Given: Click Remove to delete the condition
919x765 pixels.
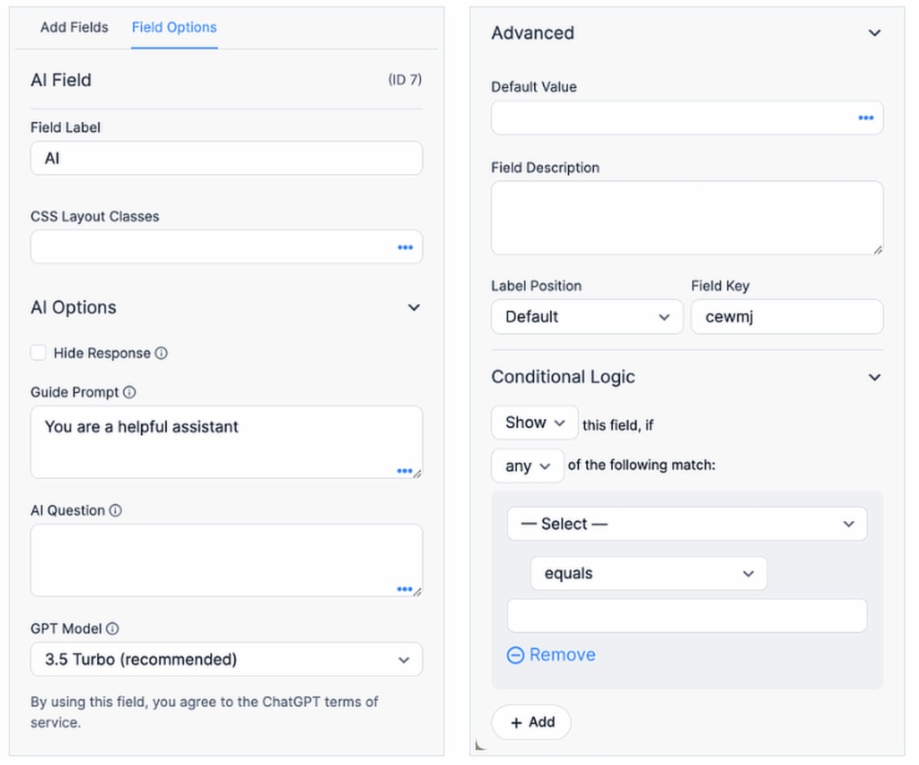Looking at the screenshot, I should 551,656.
